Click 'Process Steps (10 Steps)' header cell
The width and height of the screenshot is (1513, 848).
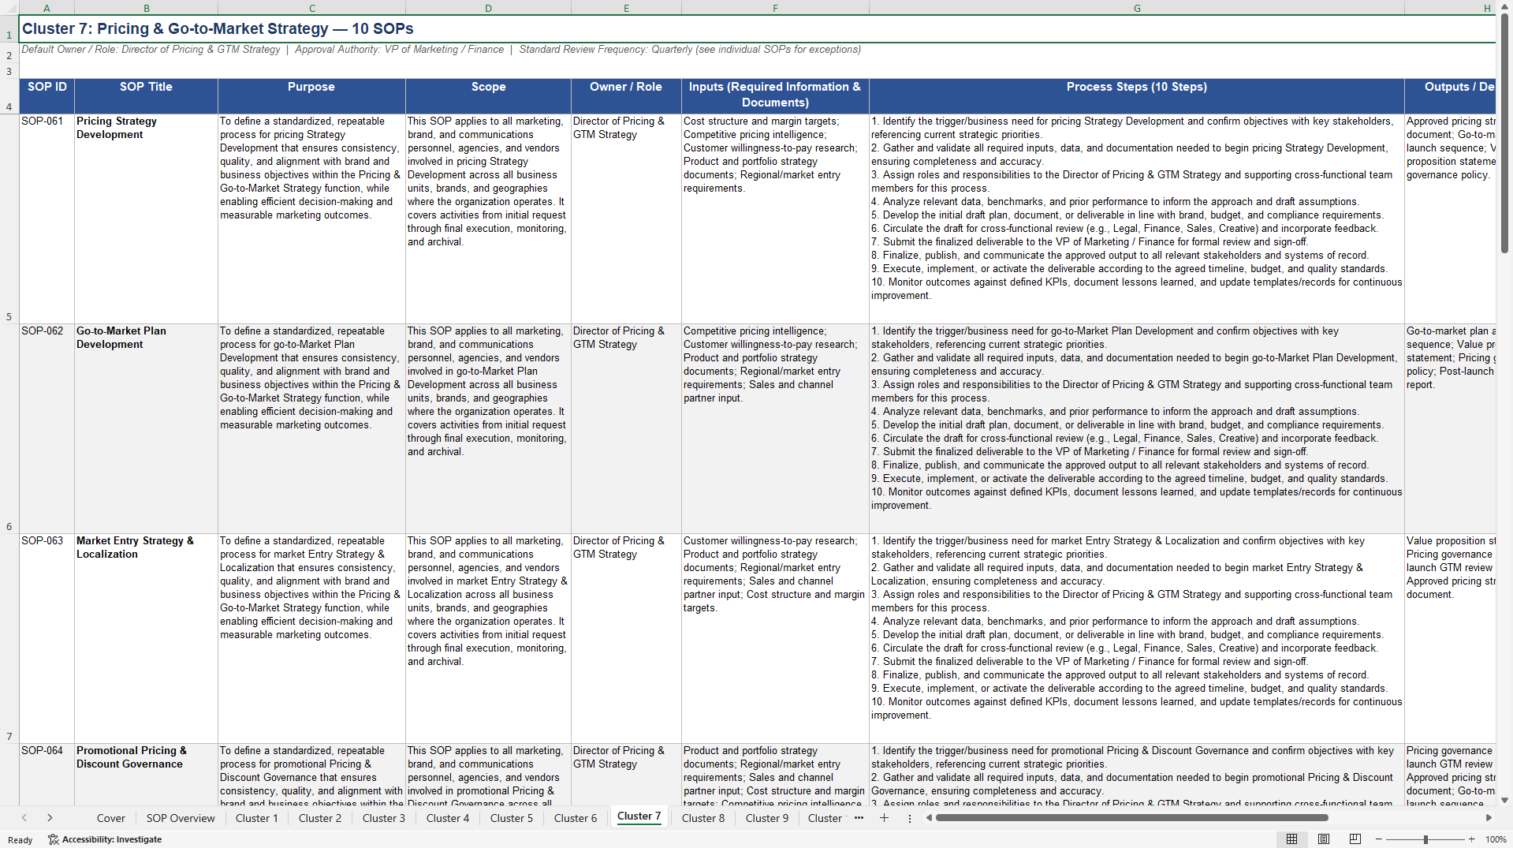tap(1137, 95)
